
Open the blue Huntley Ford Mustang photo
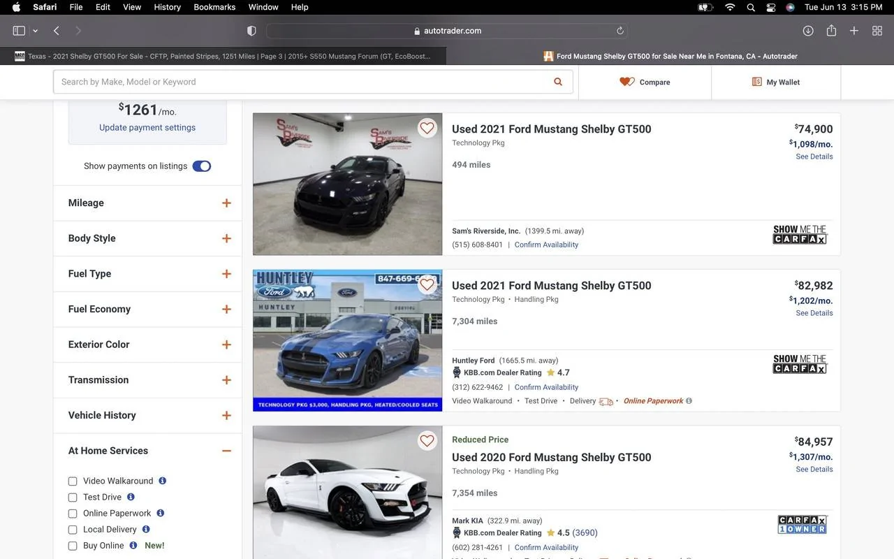click(x=348, y=340)
